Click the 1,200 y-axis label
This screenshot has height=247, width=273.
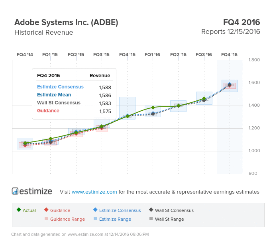(254, 128)
